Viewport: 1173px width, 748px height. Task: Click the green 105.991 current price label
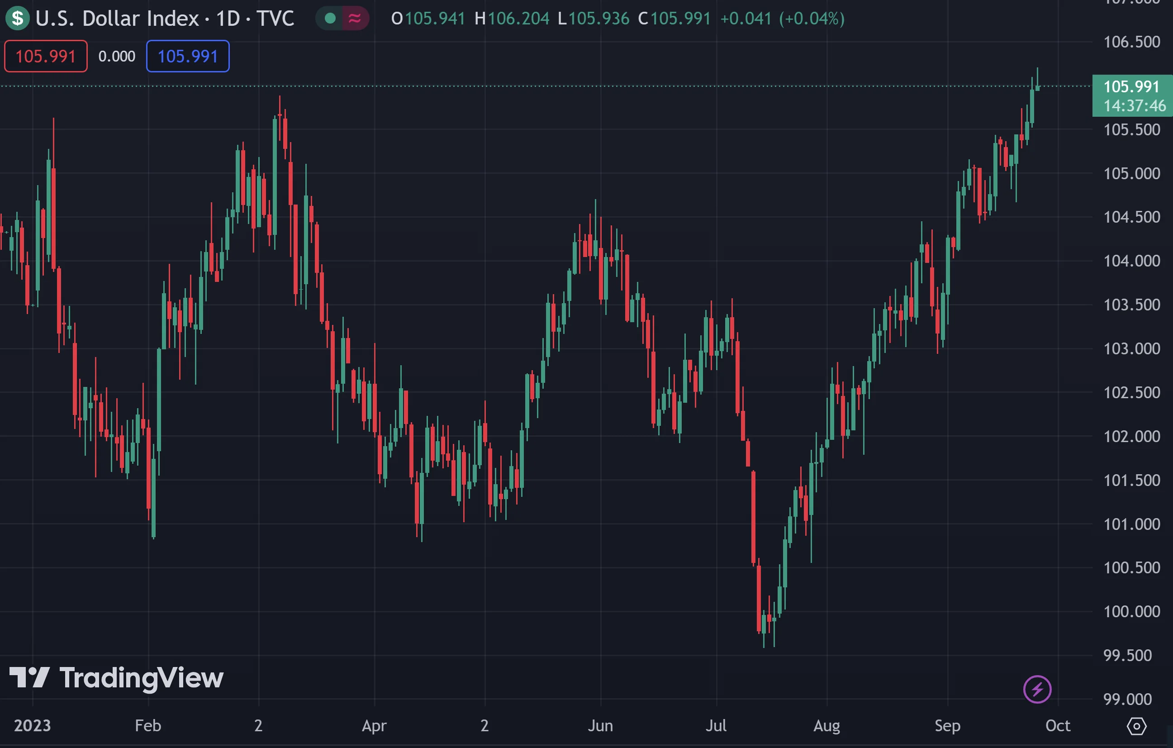[1131, 87]
